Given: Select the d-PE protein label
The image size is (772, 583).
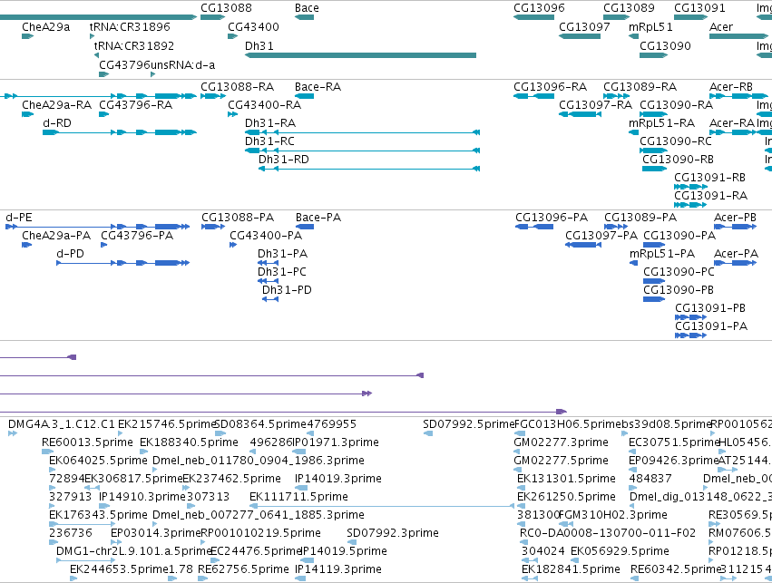Looking at the screenshot, I should (x=19, y=218).
